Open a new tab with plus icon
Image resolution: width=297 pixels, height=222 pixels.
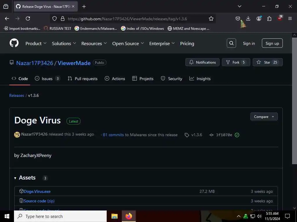(84, 7)
